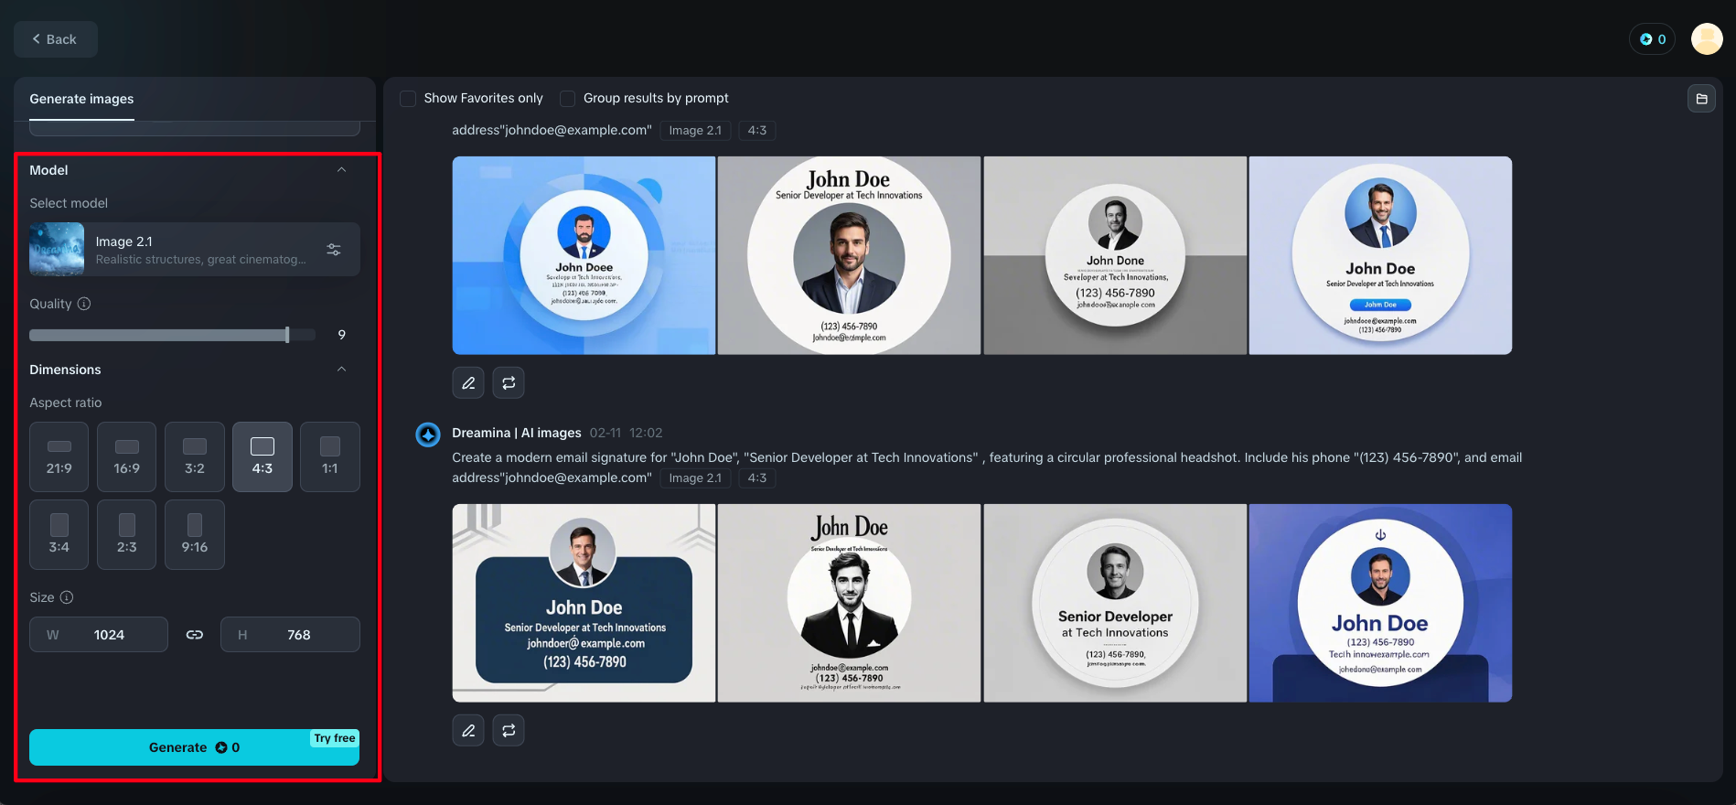Show the Quality info tooltip icon
The image size is (1736, 805).
coord(84,304)
